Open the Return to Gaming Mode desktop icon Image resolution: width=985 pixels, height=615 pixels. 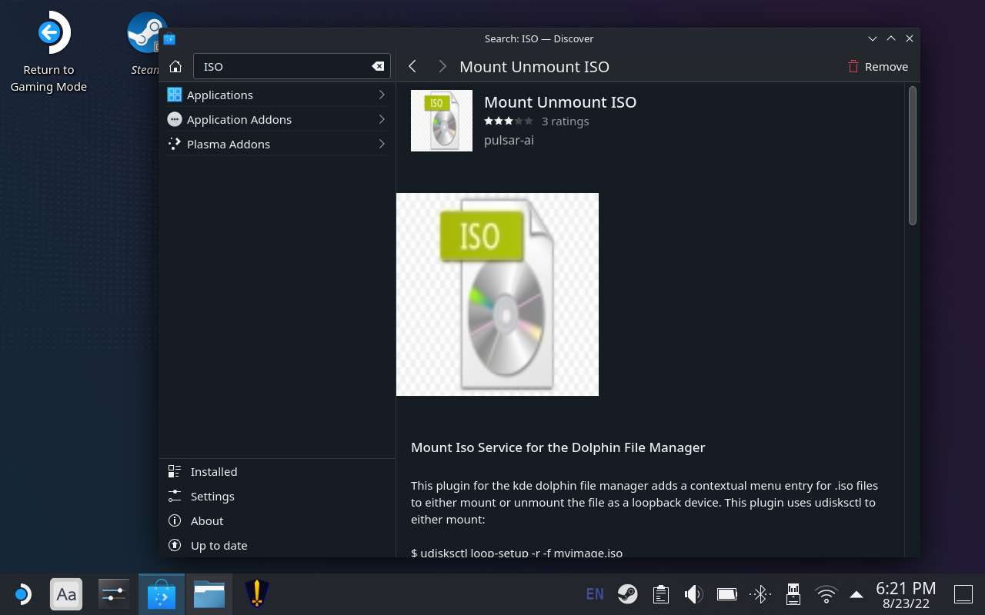(49, 52)
